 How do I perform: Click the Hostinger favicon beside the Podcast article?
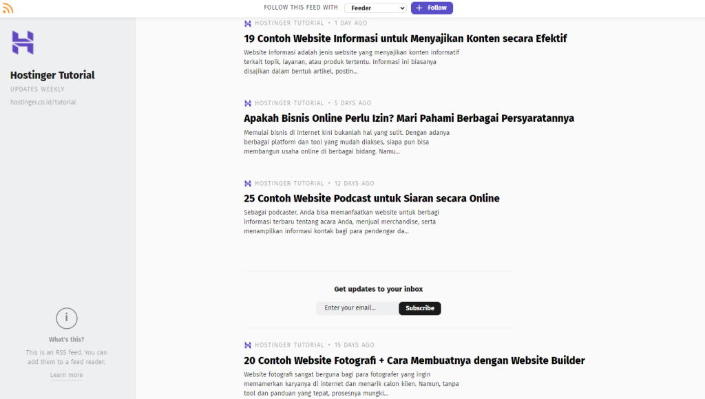click(247, 183)
